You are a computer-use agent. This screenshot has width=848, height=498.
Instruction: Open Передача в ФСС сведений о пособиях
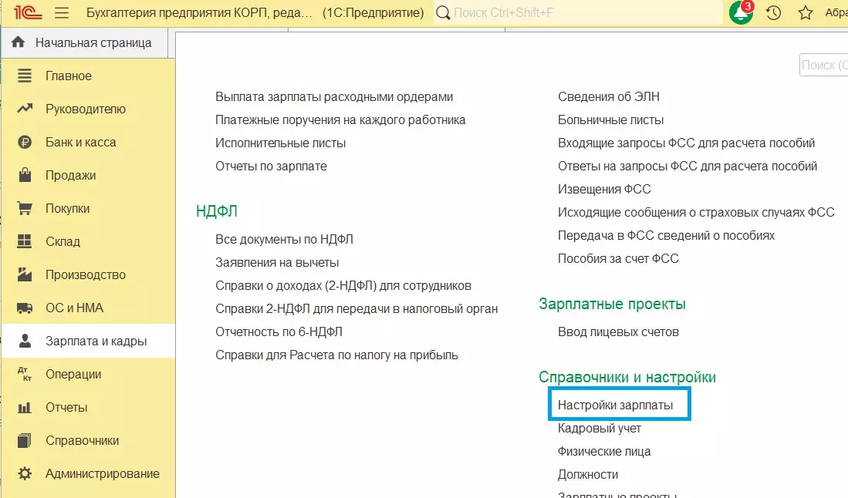[x=667, y=235]
